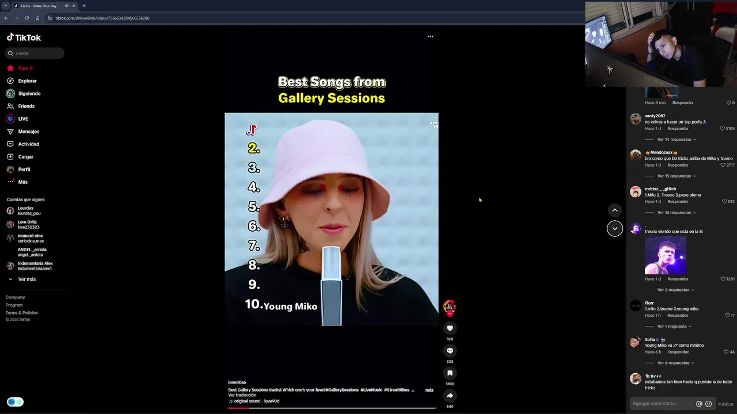This screenshot has width=737, height=414.
Task: Open Lourdes lourdes_pou account
Action: coord(23,211)
